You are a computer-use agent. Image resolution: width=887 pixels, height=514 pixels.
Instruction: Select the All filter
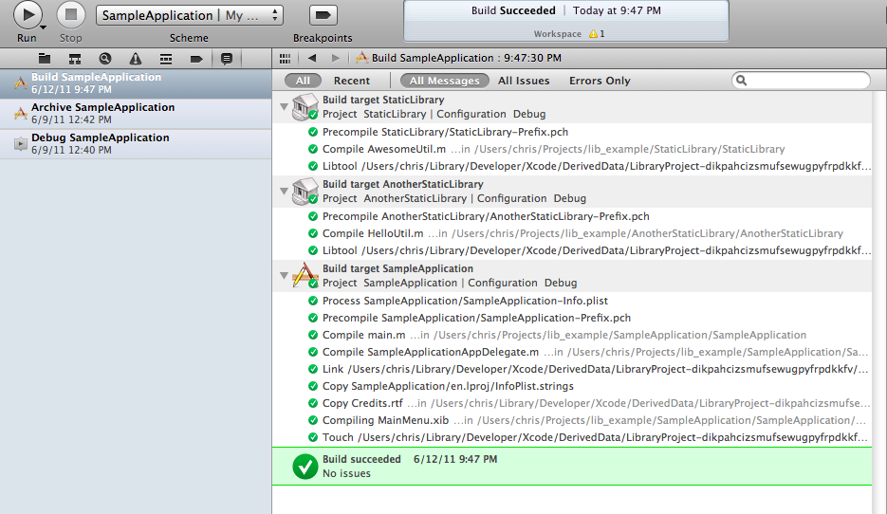tap(303, 81)
